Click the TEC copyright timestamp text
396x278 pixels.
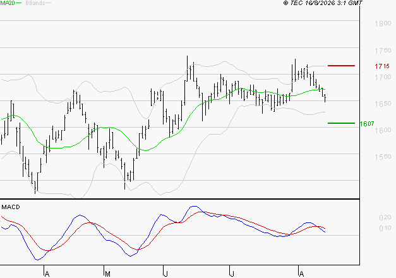[323, 3]
